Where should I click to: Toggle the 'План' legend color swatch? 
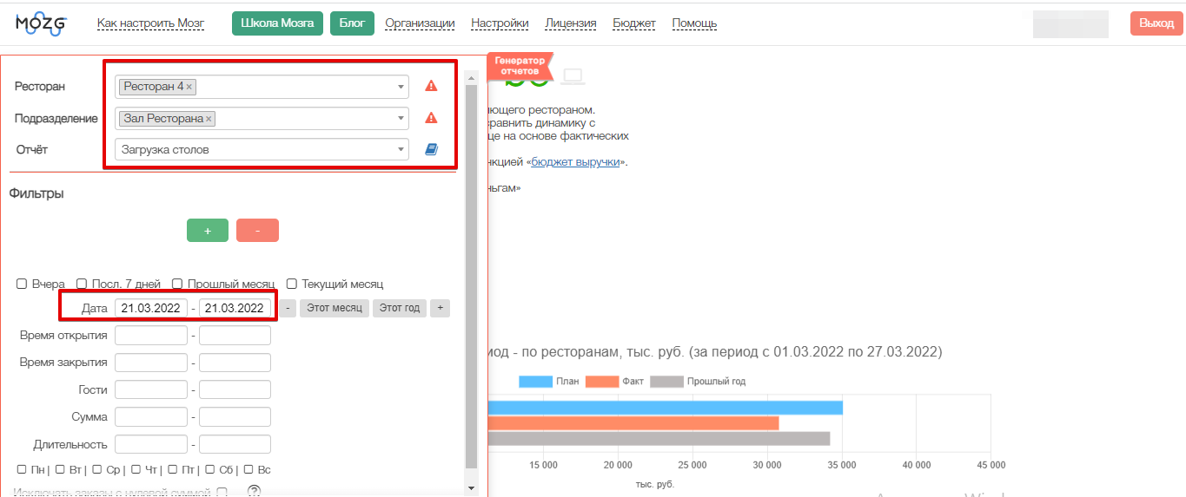pos(535,382)
